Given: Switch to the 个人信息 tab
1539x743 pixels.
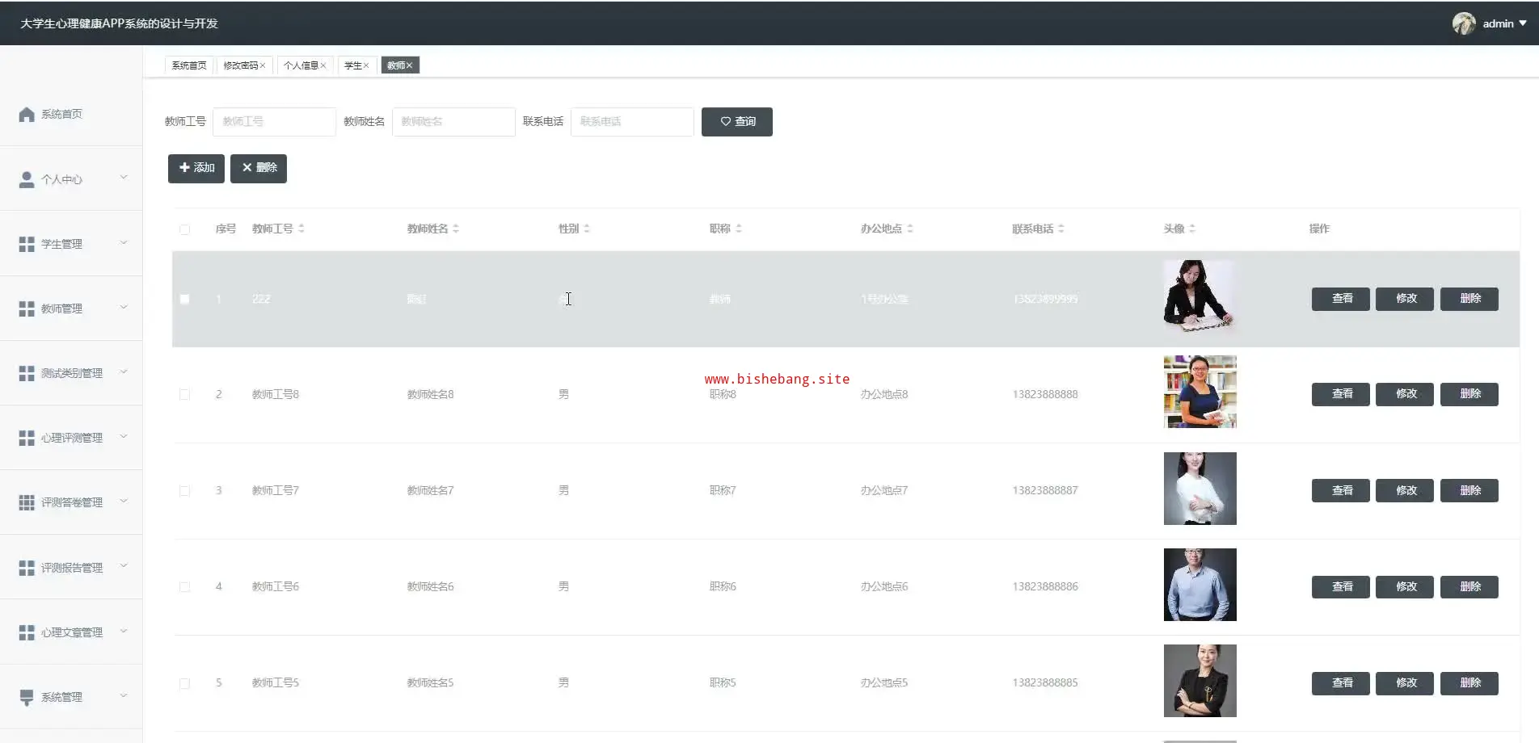Looking at the screenshot, I should [301, 65].
